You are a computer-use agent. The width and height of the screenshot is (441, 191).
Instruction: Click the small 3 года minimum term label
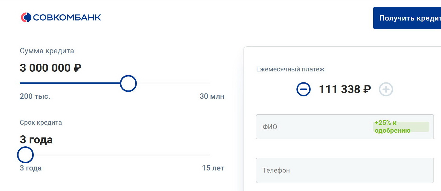tap(31, 168)
